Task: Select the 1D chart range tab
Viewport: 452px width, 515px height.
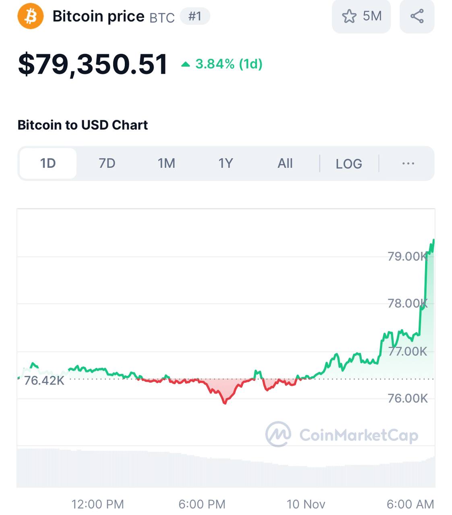Action: [48, 163]
